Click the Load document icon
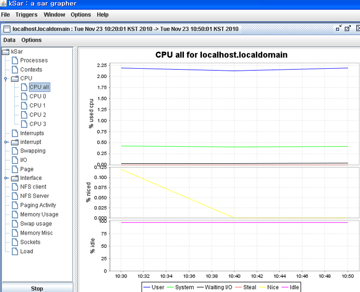The height and width of the screenshot is (292, 360). [x=15, y=251]
